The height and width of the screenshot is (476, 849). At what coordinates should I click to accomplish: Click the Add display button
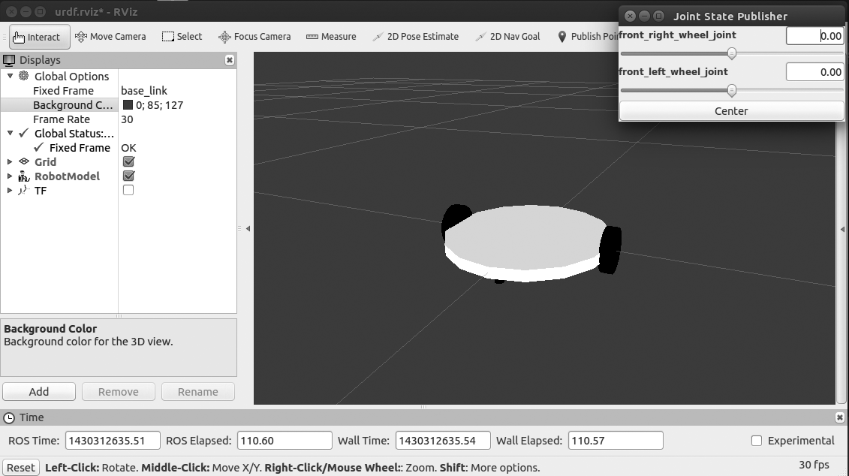(39, 391)
